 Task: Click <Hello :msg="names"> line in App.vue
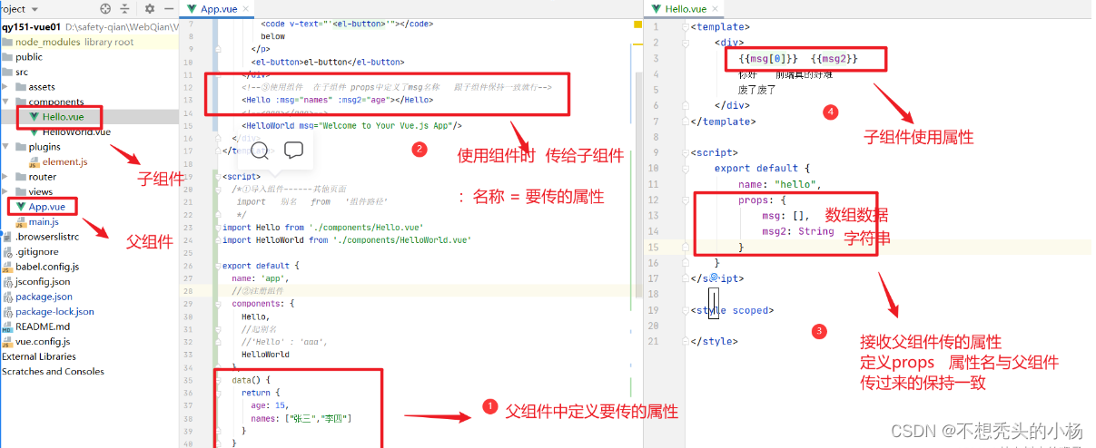point(338,100)
